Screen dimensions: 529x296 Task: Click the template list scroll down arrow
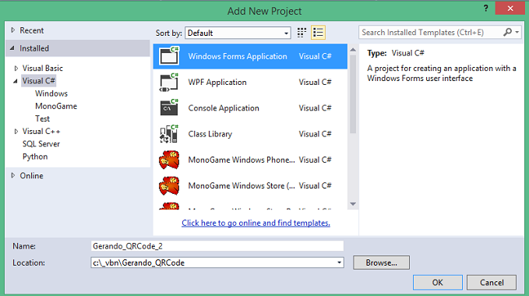tap(353, 204)
